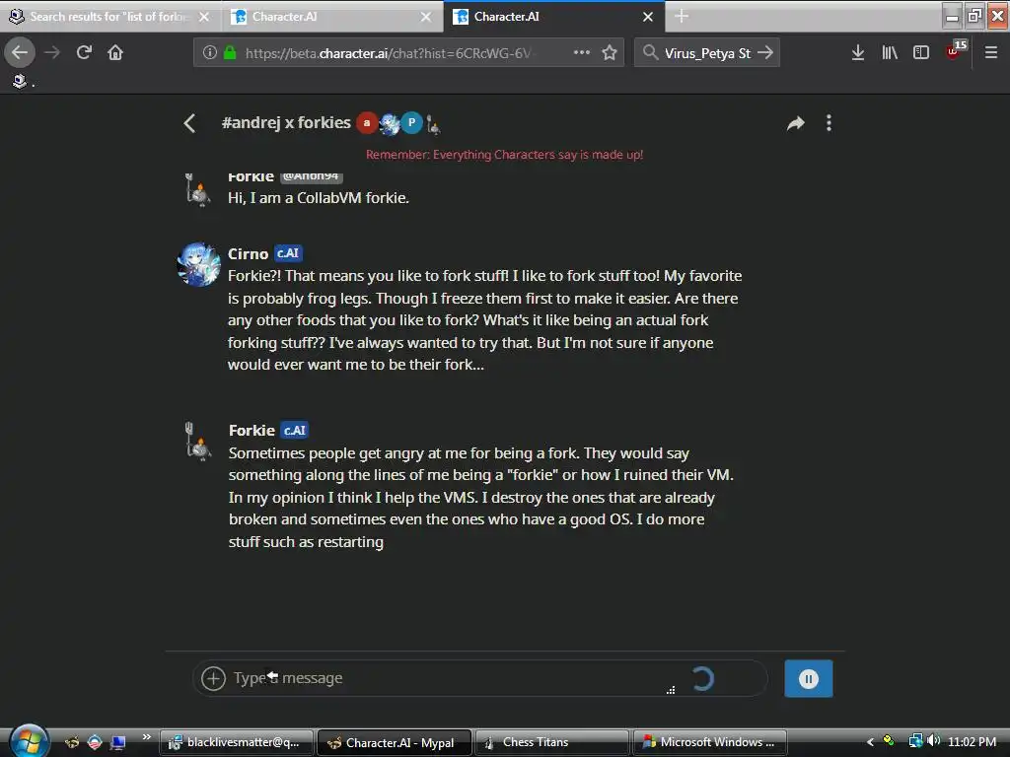Click the c.AI badge next to Forkie
Image resolution: width=1010 pixels, height=757 pixels.
tap(294, 430)
